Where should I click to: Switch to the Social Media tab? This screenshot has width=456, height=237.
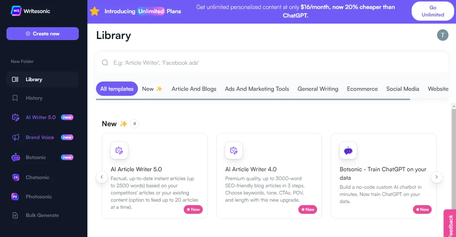[x=402, y=89]
